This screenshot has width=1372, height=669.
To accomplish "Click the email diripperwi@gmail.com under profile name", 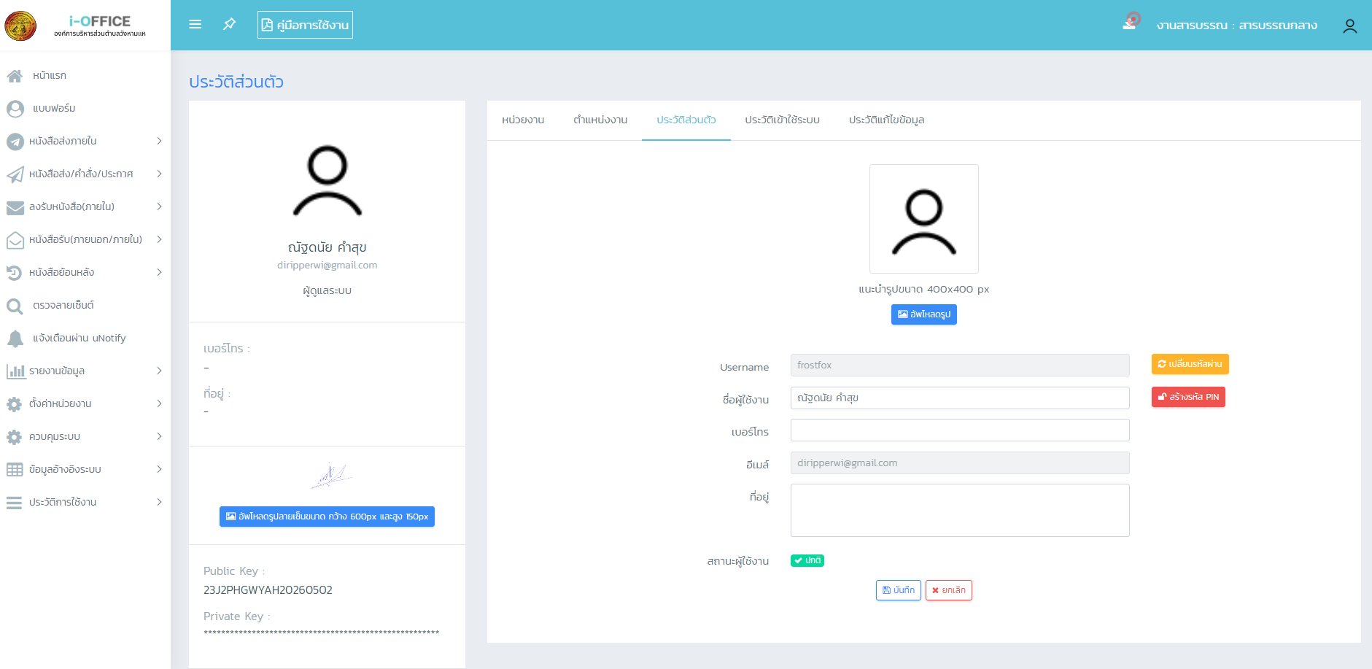I will point(327,266).
